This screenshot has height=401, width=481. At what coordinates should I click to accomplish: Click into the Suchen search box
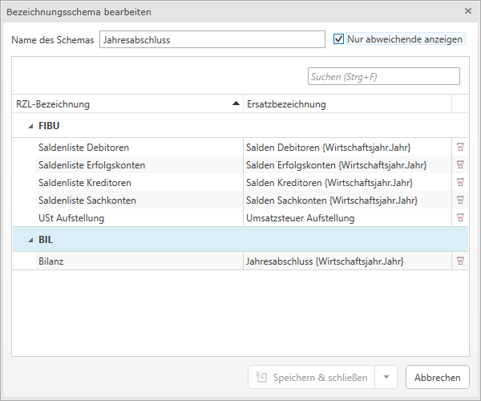coord(383,77)
